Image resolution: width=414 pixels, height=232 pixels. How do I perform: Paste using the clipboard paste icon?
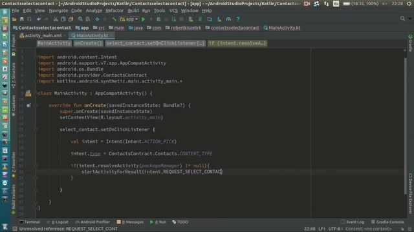point(71,19)
